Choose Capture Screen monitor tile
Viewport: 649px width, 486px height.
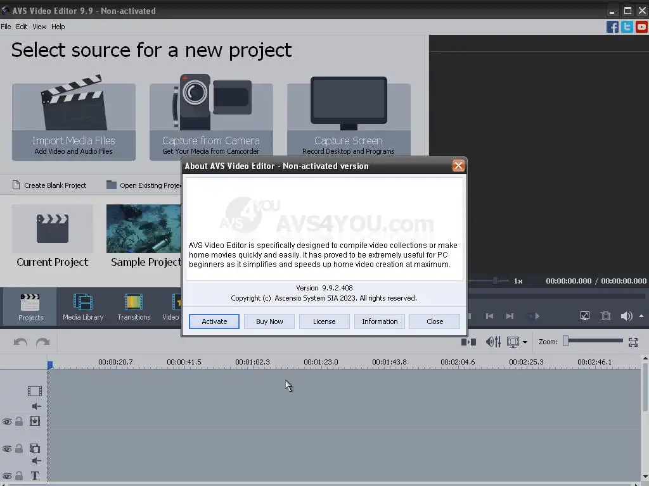click(349, 118)
